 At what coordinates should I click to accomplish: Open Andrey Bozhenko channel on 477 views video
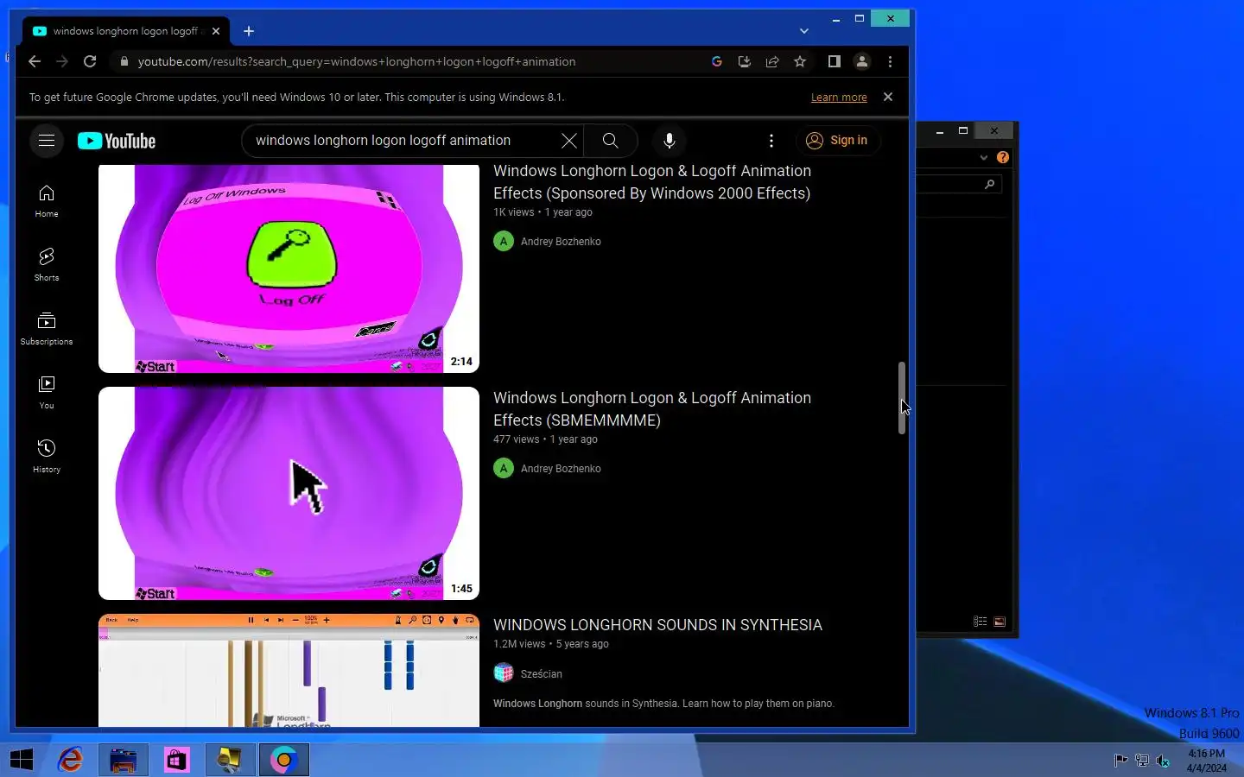561,469
